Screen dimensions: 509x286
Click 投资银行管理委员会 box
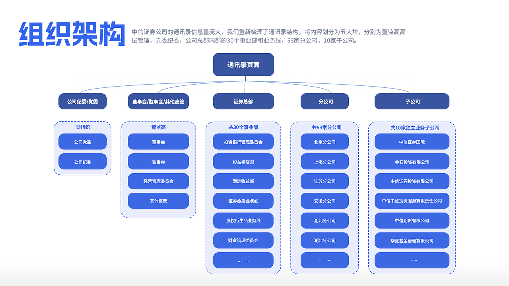[x=243, y=142]
